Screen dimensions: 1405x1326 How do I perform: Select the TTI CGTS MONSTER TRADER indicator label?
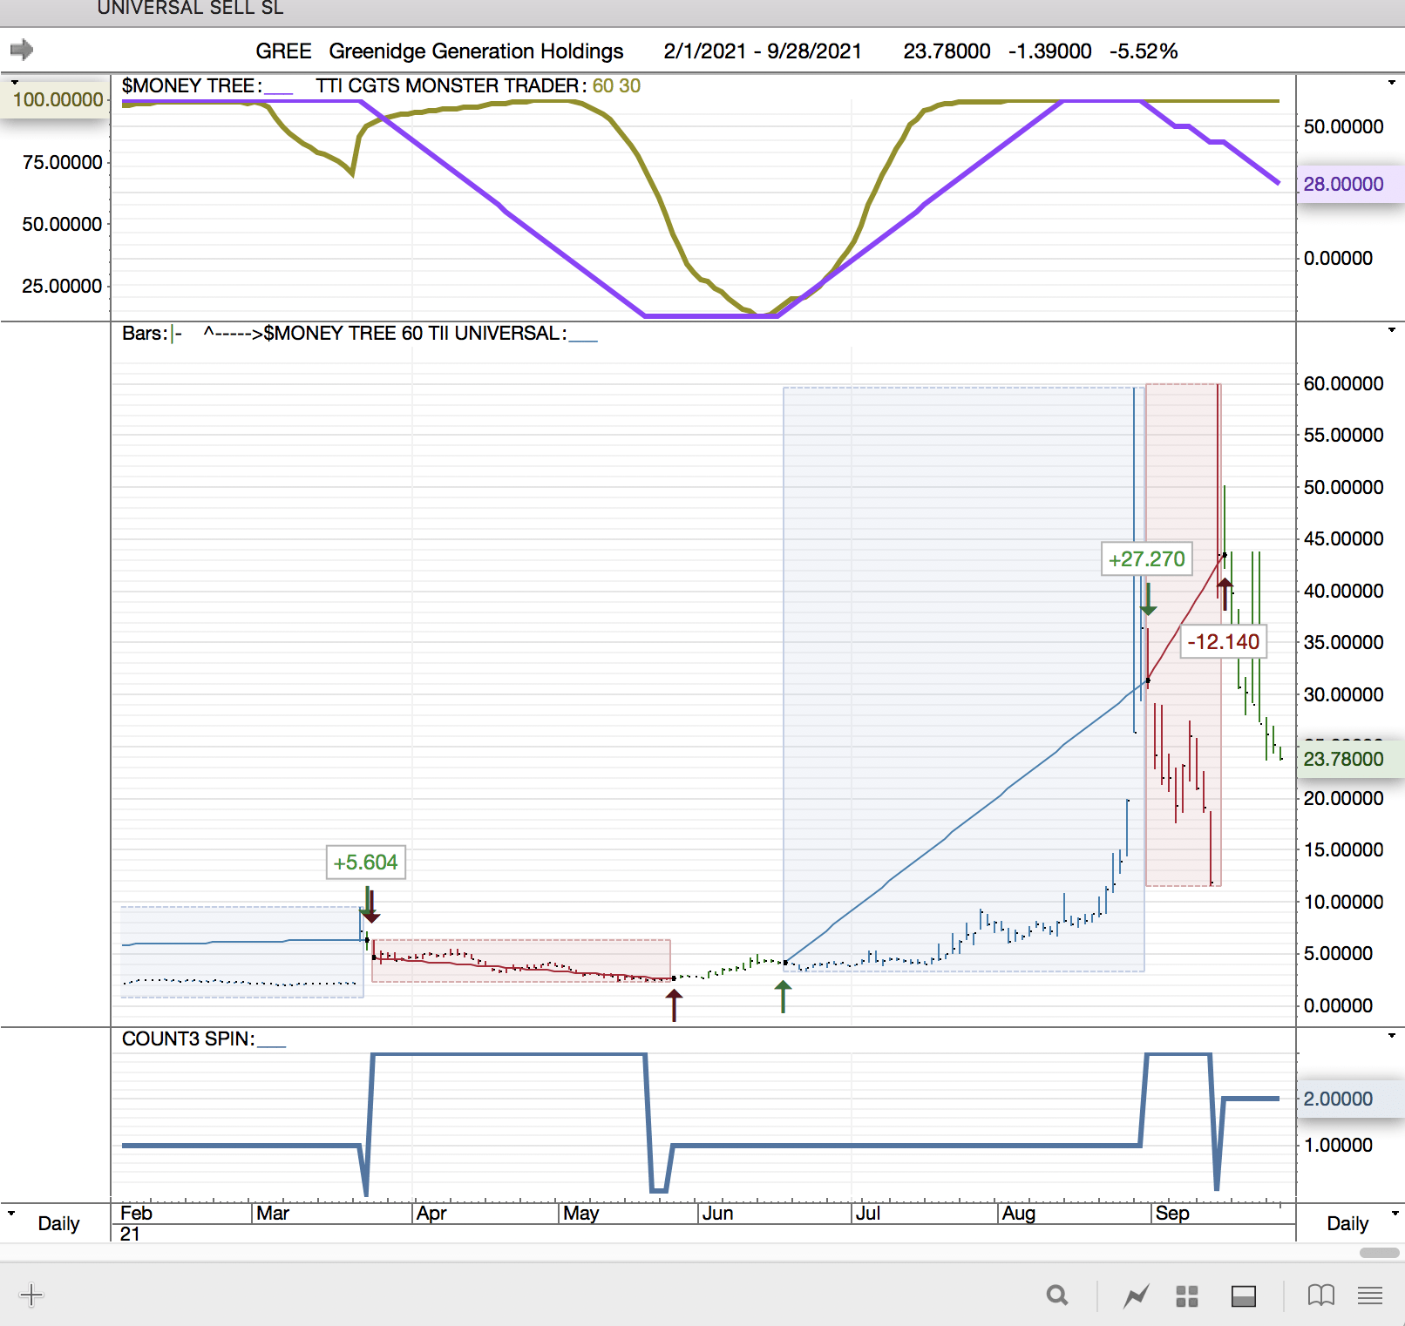[450, 85]
